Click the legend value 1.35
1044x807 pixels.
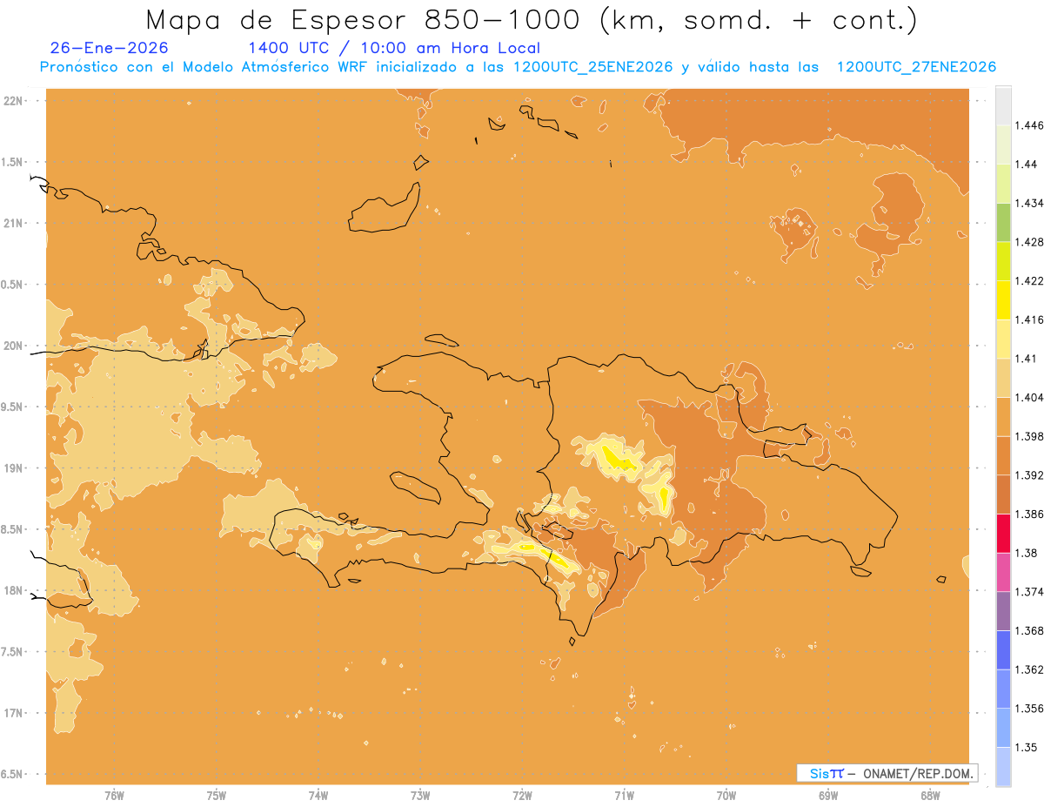point(1025,748)
